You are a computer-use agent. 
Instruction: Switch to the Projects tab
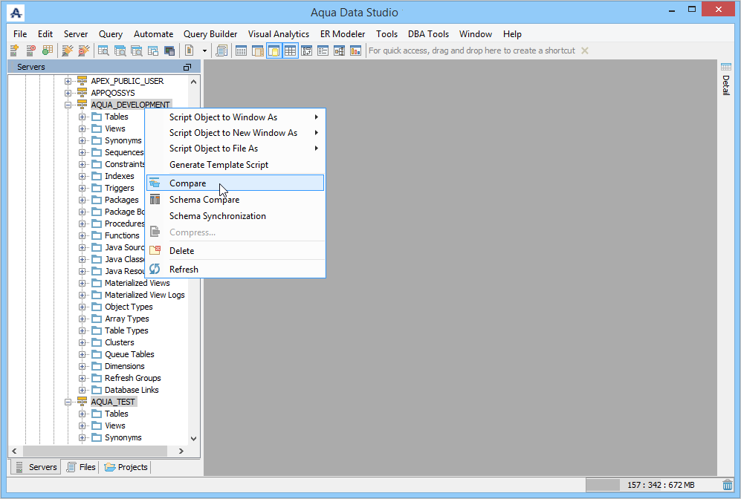(x=126, y=467)
